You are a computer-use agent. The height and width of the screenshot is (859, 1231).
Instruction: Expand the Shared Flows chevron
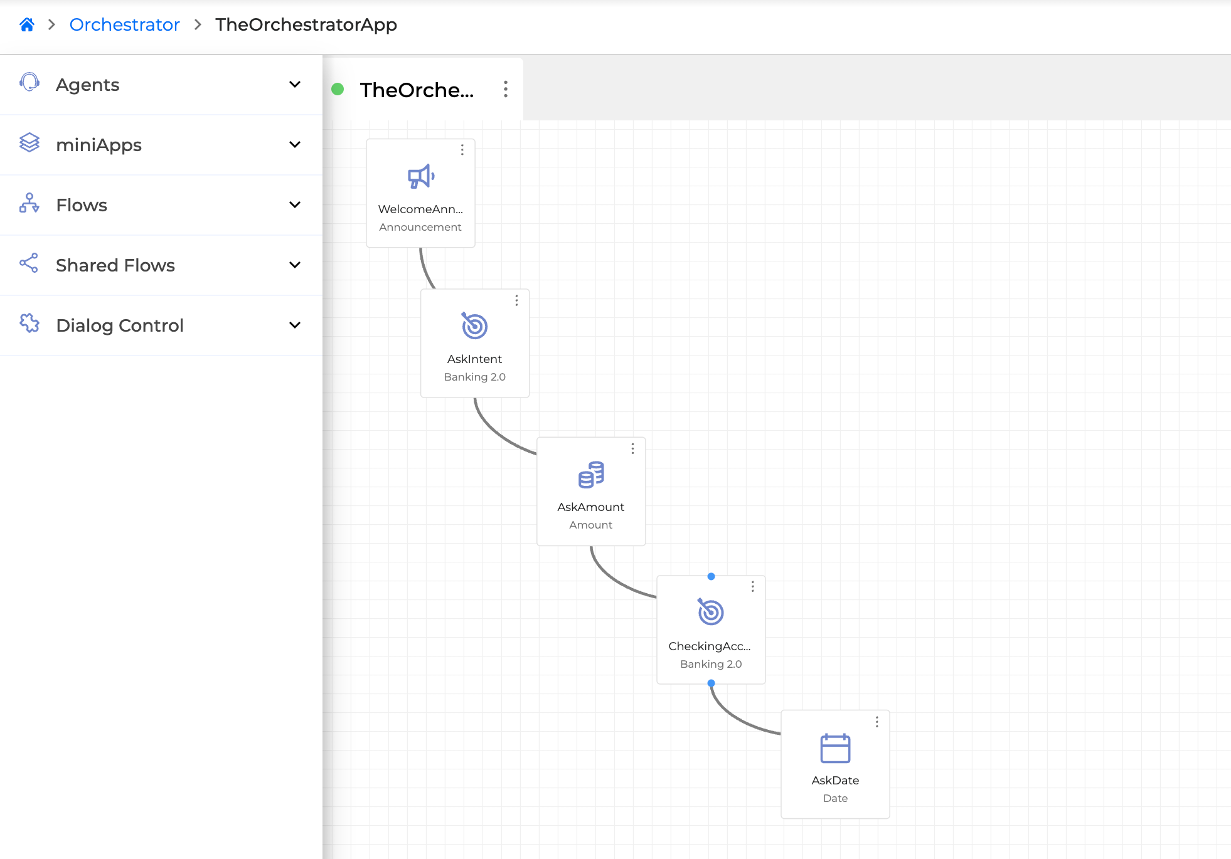click(295, 265)
